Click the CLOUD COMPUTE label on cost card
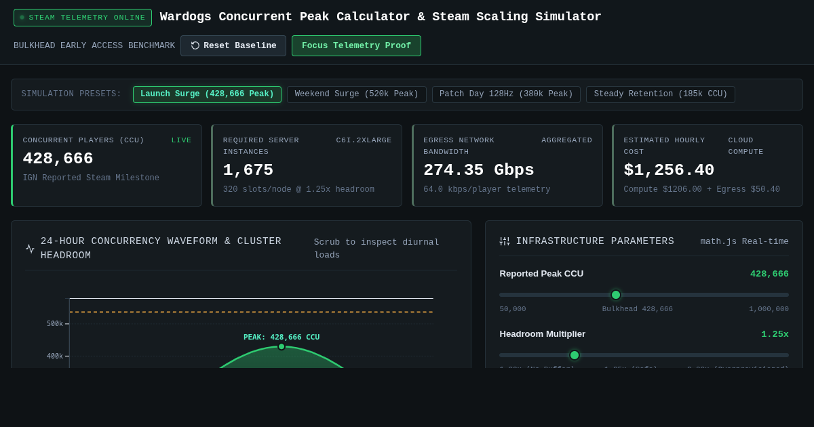The image size is (814, 427). tap(745, 146)
